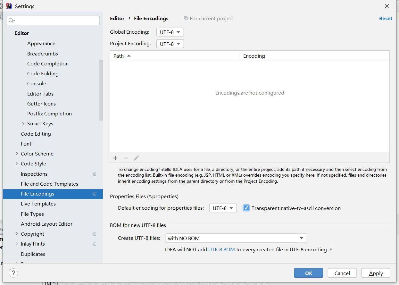The height and width of the screenshot is (285, 399).
Task: Click external link arrow after UTF-8 encoding text
Action: (330, 250)
